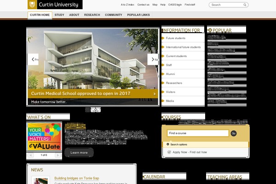The height and width of the screenshot is (184, 276).
Task: Click the search magnifier icon
Action: (x=245, y=5)
